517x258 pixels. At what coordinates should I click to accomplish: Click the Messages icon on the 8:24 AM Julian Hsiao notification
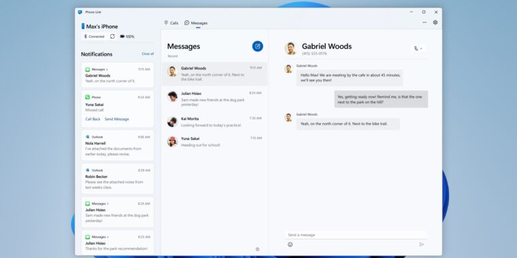[x=87, y=204]
